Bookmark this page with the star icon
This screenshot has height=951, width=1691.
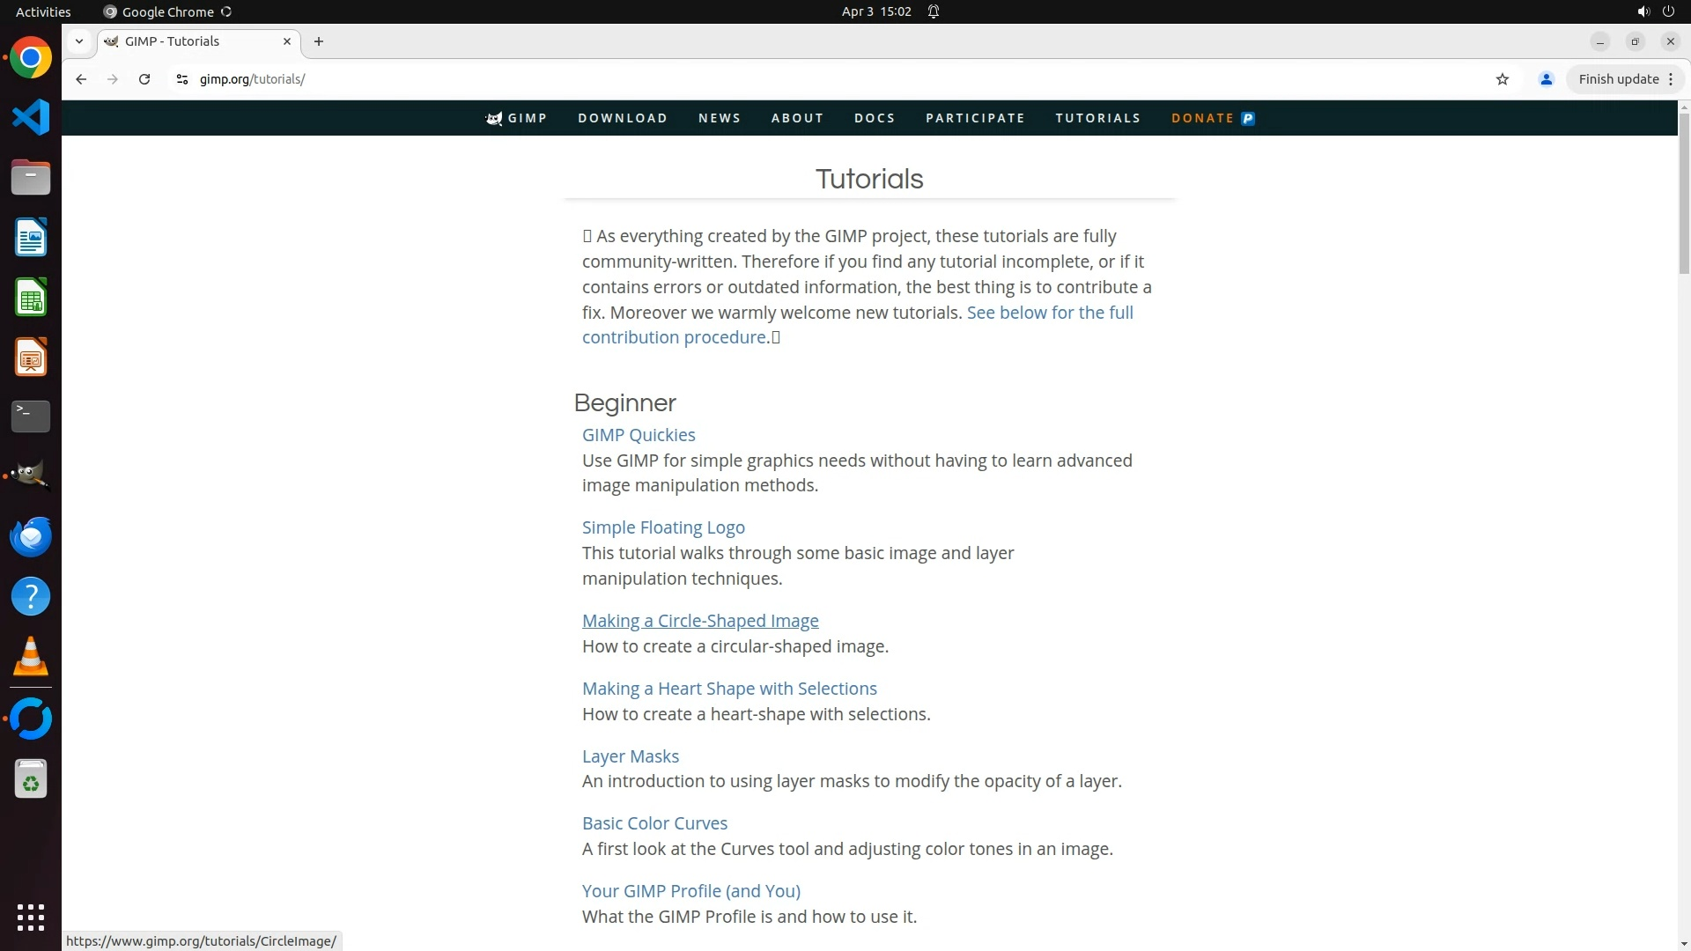point(1503,79)
